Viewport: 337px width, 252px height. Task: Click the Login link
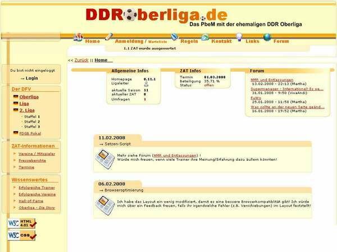[31, 78]
